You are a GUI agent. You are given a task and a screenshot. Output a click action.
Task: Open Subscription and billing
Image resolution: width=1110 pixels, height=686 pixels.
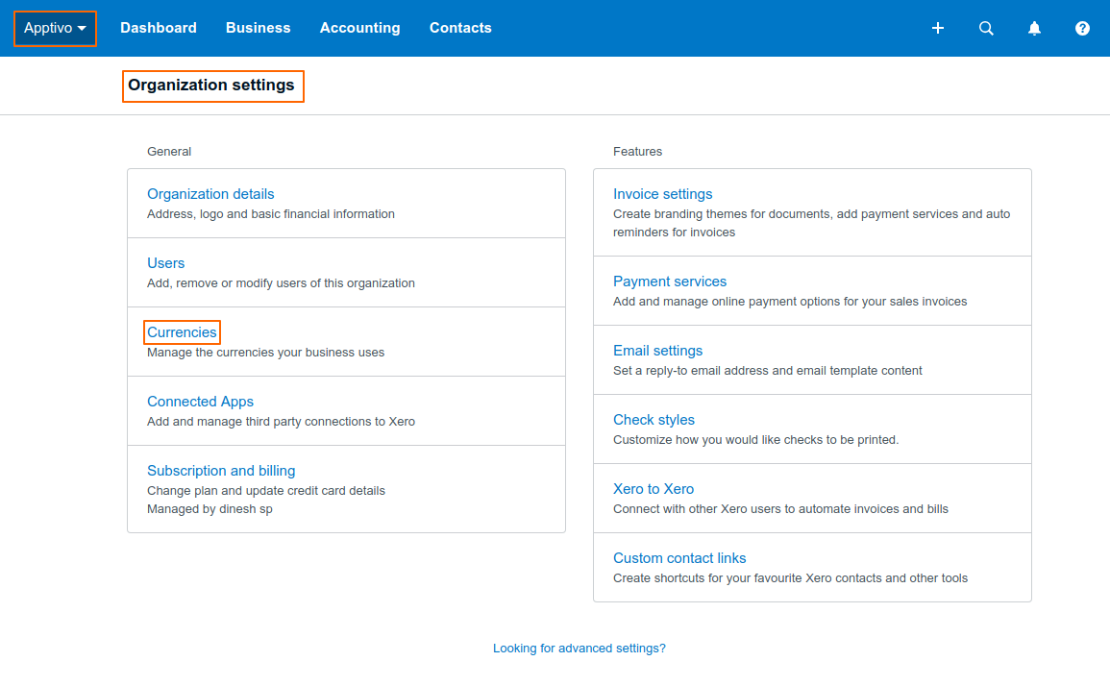pos(221,471)
